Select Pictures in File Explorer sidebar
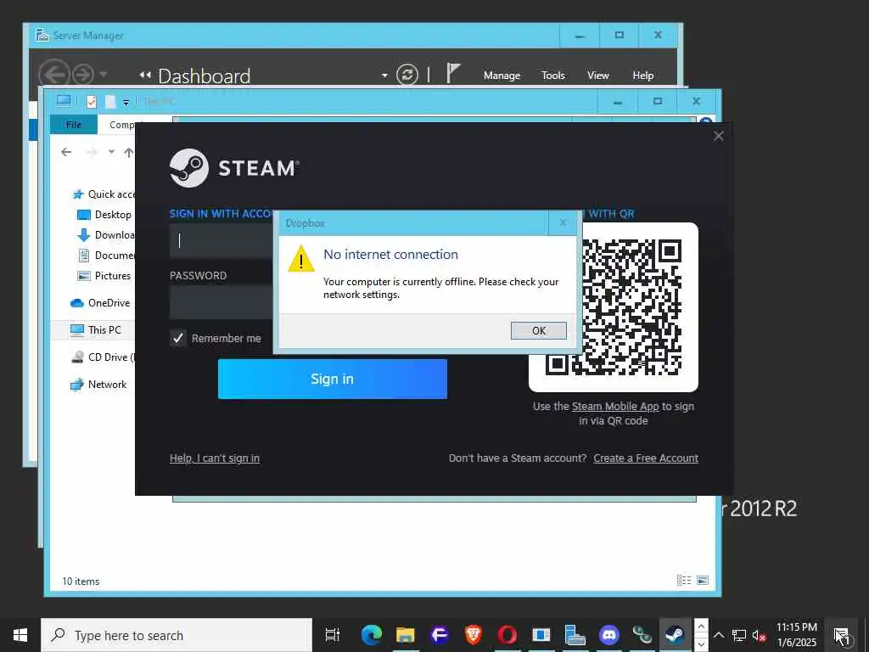The height and width of the screenshot is (652, 869). tap(104, 276)
